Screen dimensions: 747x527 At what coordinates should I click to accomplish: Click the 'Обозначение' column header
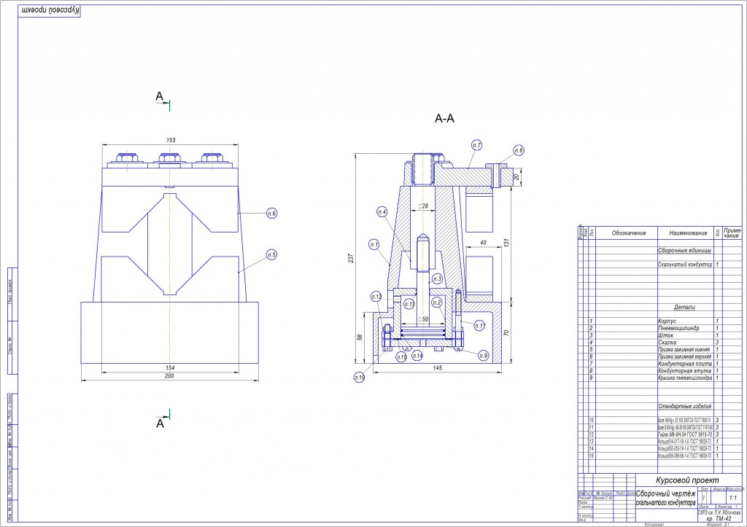628,233
